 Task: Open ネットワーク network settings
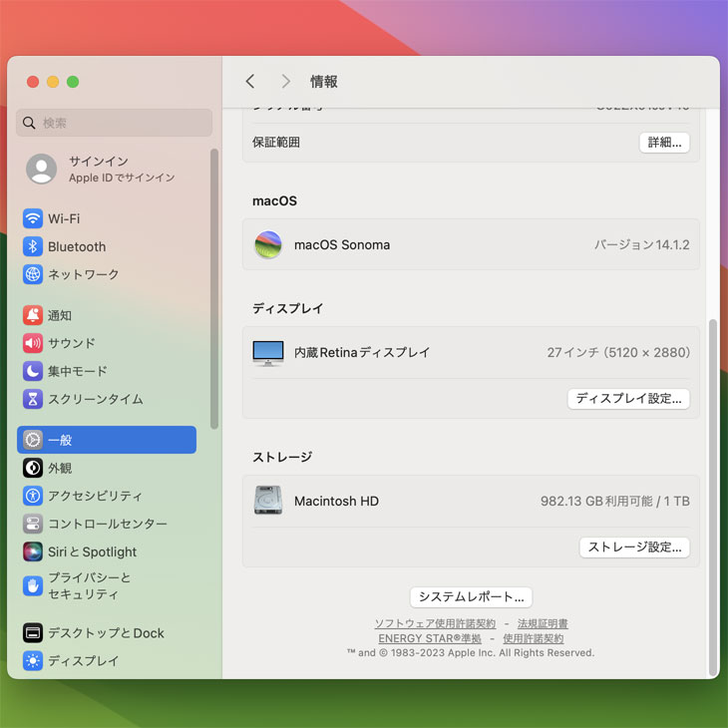click(83, 274)
